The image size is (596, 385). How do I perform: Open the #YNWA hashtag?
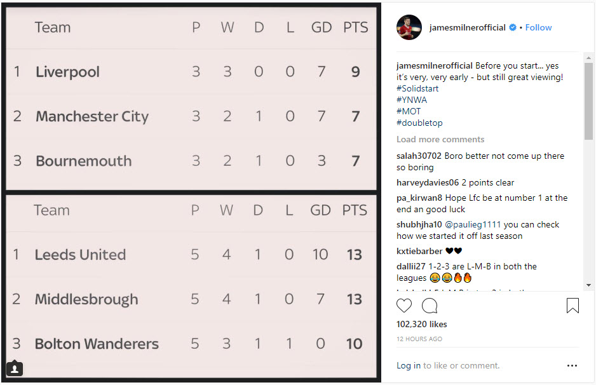[412, 100]
